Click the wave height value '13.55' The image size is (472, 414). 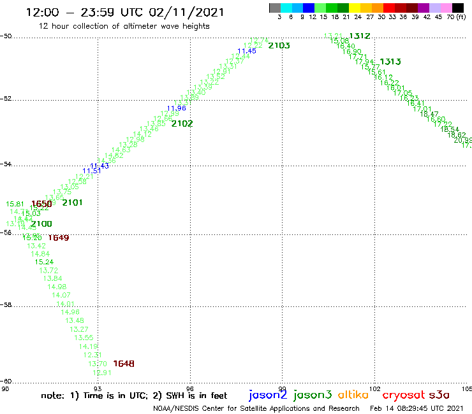[84, 338]
